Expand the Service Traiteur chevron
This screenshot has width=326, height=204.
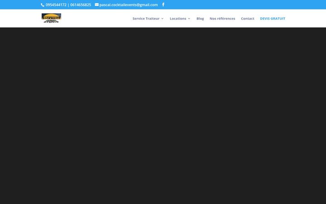[x=163, y=19]
